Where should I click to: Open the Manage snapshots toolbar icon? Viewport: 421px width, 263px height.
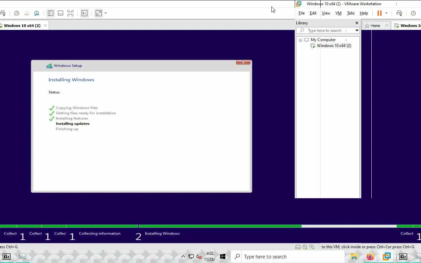coord(37,13)
